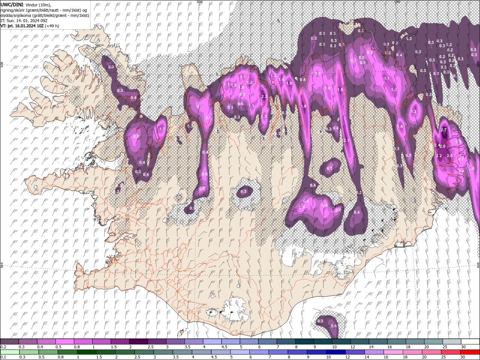Pick the 1–1.5 magenta snow legend swatch

click(x=102, y=342)
